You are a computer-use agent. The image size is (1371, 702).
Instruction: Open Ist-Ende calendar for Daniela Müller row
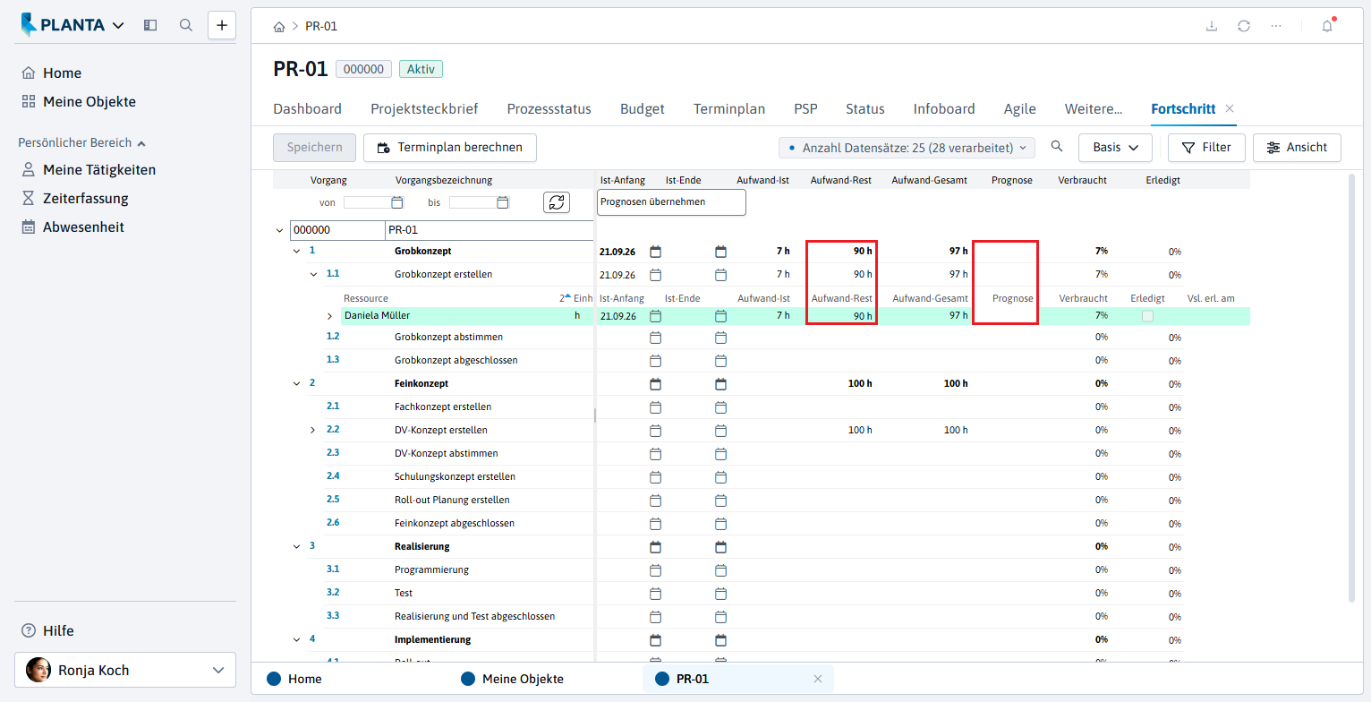[x=721, y=316]
